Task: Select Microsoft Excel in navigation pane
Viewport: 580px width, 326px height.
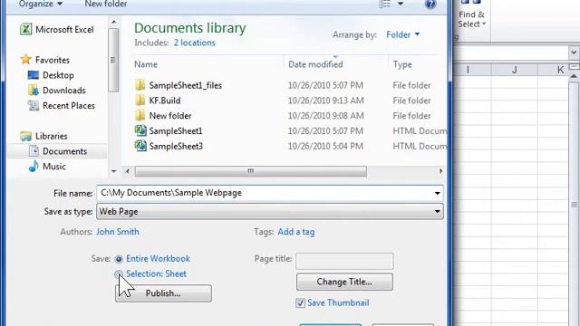Action: [64, 30]
